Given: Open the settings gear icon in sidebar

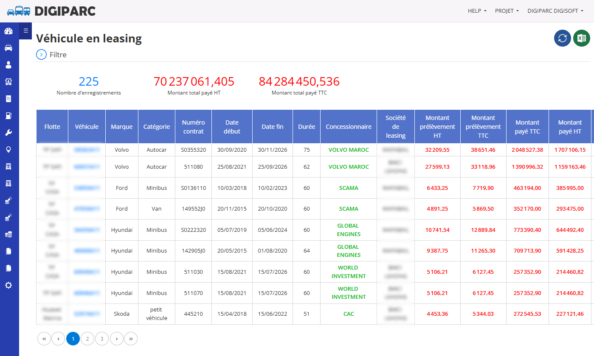Looking at the screenshot, I should pos(8,285).
